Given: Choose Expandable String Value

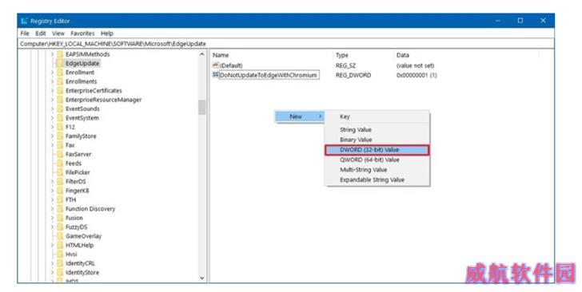Looking at the screenshot, I should (377, 180).
